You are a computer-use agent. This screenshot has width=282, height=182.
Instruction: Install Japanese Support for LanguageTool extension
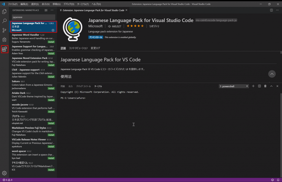coord(51,54)
